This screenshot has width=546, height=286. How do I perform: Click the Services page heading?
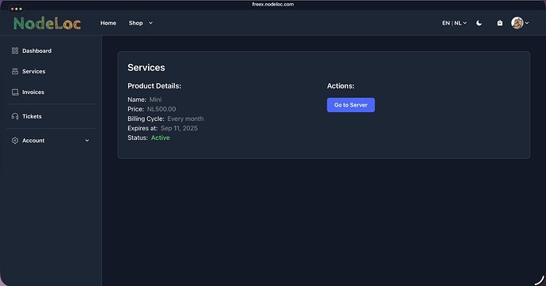146,67
